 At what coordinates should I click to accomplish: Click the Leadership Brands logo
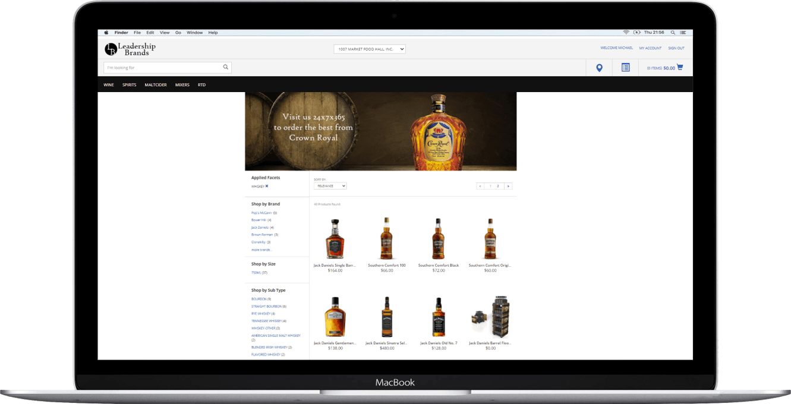[x=130, y=49]
